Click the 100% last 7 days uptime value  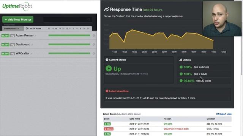188,74
